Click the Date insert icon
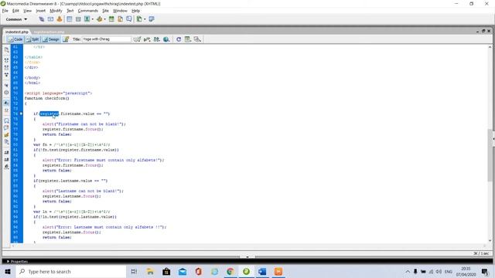Image resolution: width=495 pixels, height=278 pixels. click(x=111, y=19)
